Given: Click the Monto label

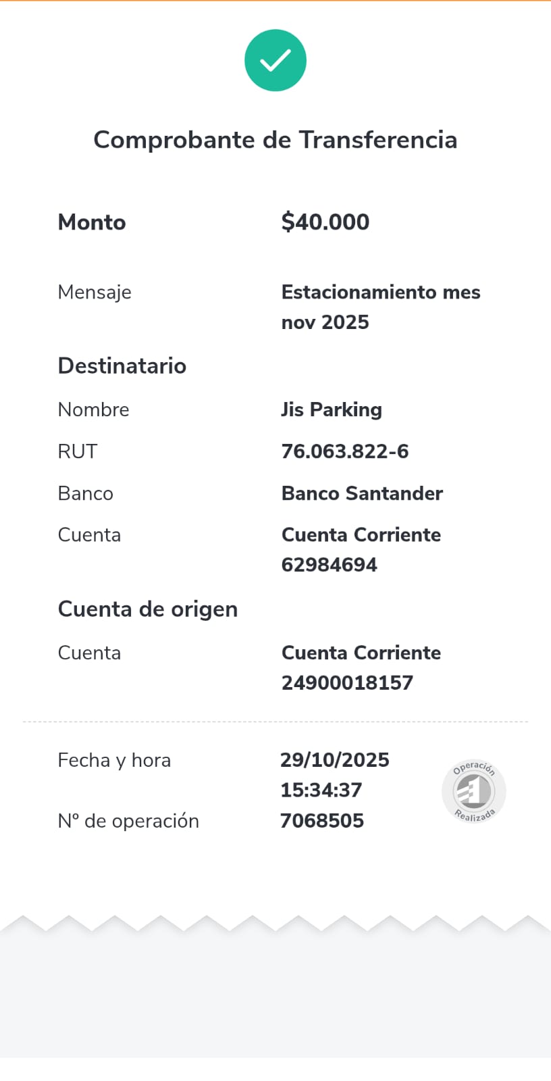Looking at the screenshot, I should tap(92, 222).
